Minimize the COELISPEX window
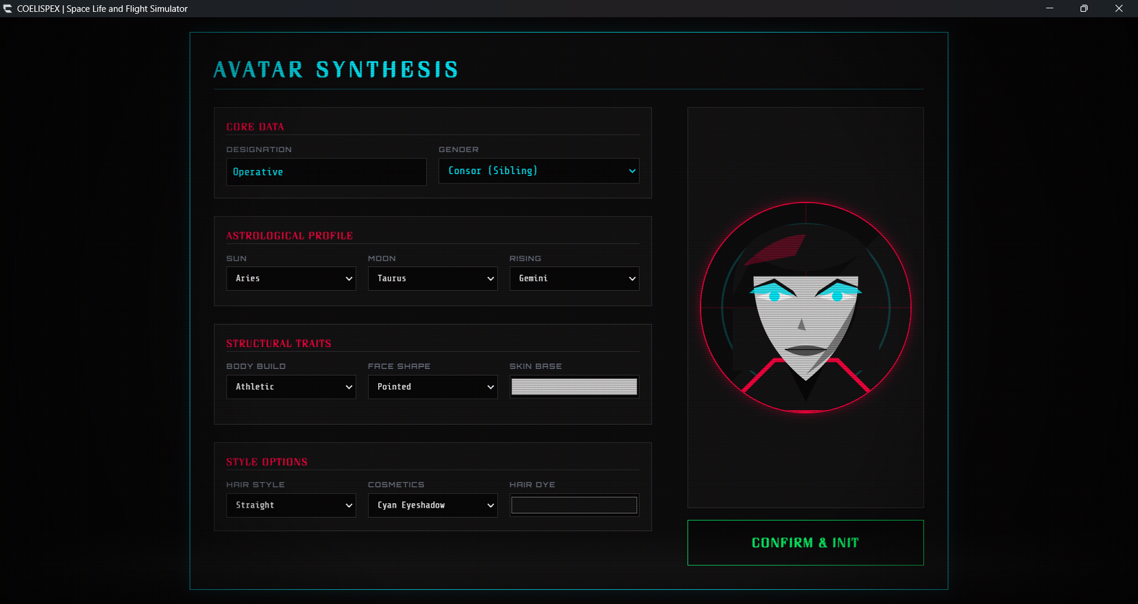The image size is (1138, 604). pyautogui.click(x=1050, y=8)
